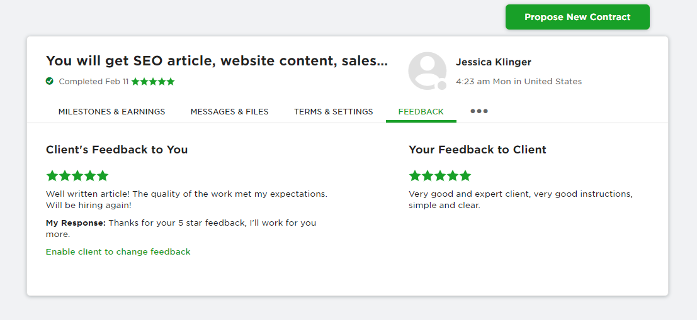This screenshot has height=320, width=697.
Task: Click Jessica Klinger's profile avatar
Action: coord(427,70)
